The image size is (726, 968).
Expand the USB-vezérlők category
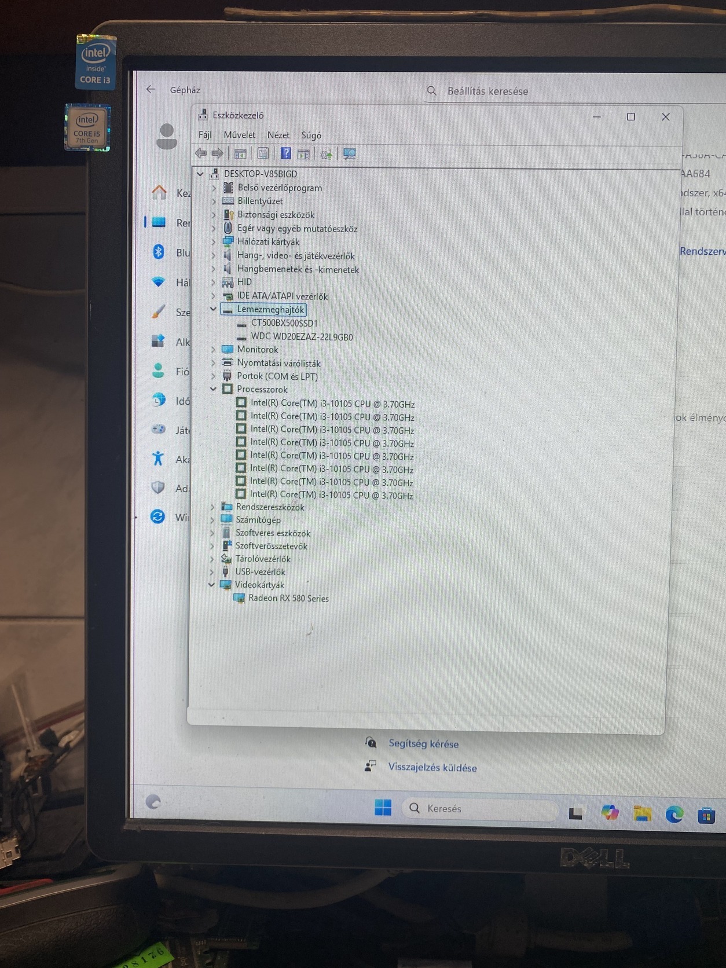point(212,572)
